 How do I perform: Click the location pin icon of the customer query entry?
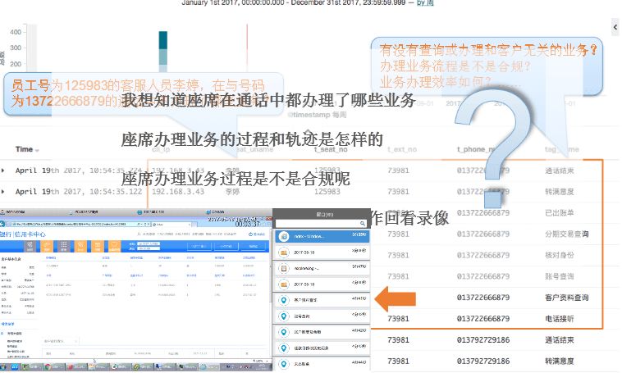pyautogui.click(x=283, y=299)
